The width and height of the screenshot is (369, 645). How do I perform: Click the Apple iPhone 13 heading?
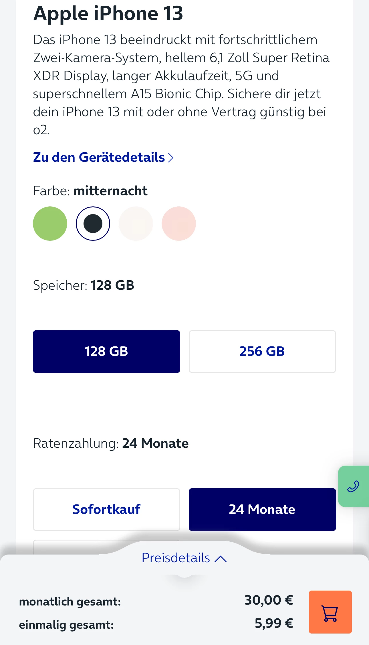pos(108,13)
